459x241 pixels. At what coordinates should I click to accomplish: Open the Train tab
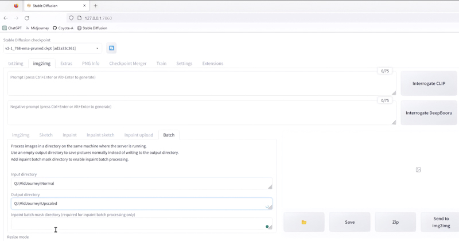pos(161,63)
